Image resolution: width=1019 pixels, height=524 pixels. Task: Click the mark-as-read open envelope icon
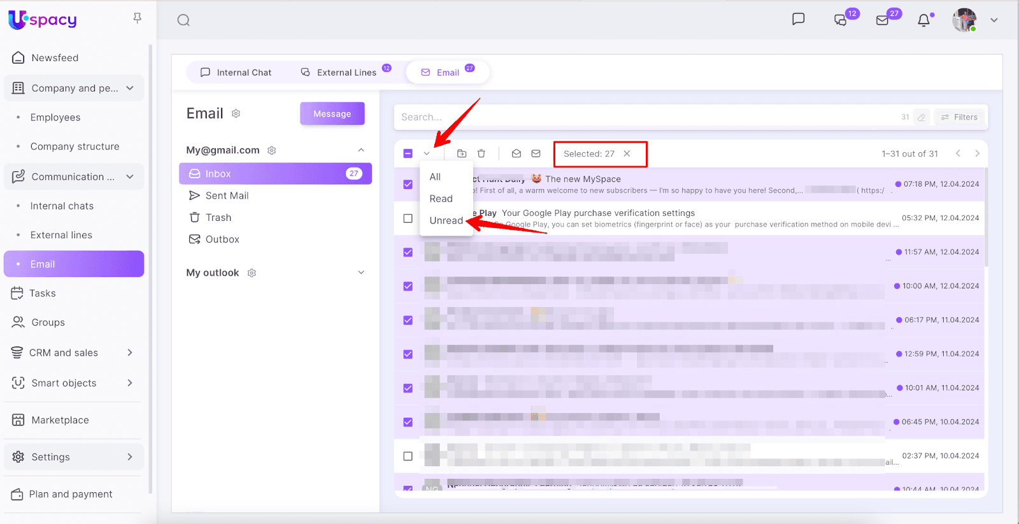click(517, 153)
